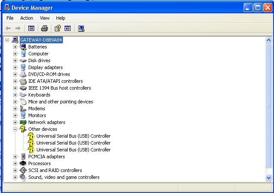Click the IEEE 1394 Bus host controllers icon
This screenshot has width=274, height=193.
click(23, 88)
